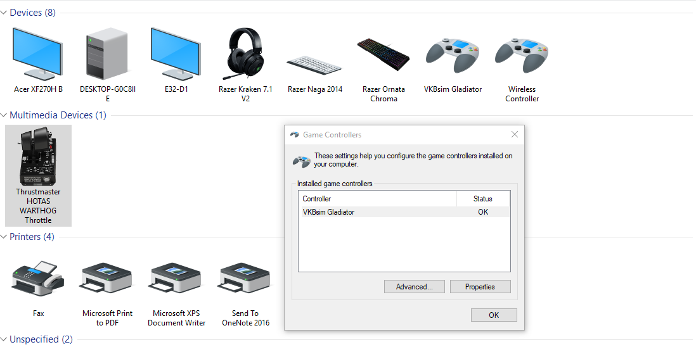Select the Wireless Controller device icon
Image resolution: width=696 pixels, height=347 pixels.
click(522, 55)
